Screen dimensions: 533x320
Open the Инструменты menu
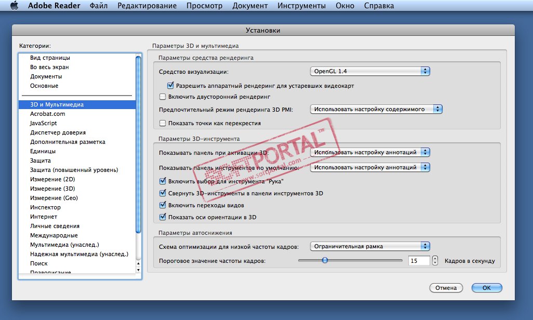[301, 6]
